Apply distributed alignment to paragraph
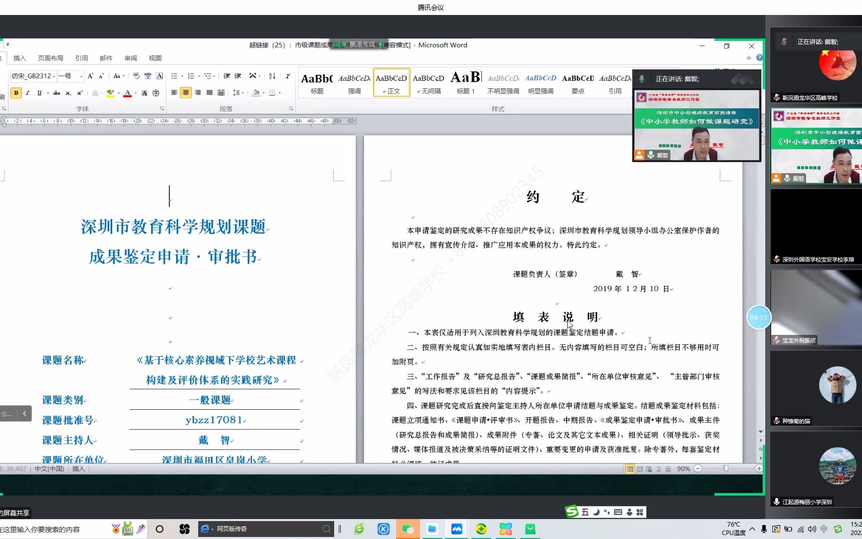Screen dimensions: 862x539 [x=221, y=93]
